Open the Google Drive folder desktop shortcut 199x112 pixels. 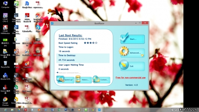5,54
